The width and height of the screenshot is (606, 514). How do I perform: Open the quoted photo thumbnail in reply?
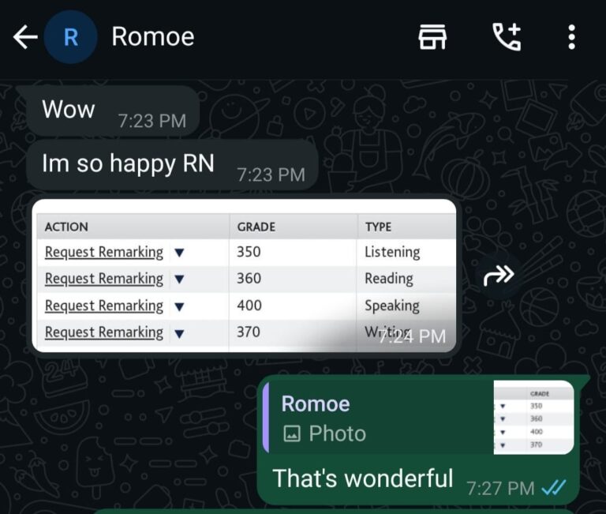533,418
